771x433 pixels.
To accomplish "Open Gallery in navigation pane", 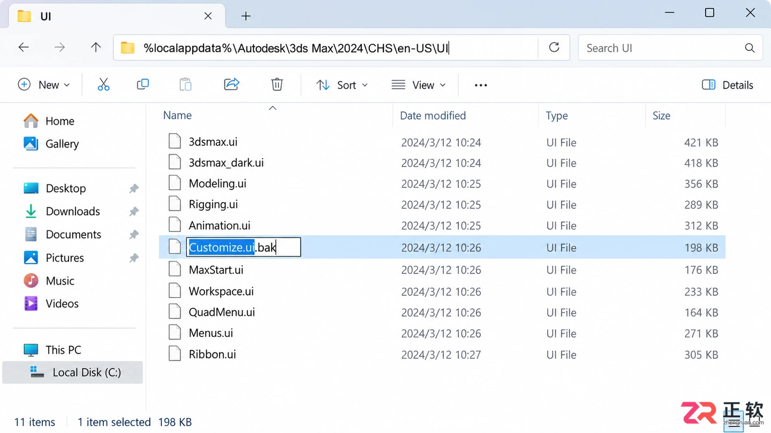I will click(x=51, y=144).
